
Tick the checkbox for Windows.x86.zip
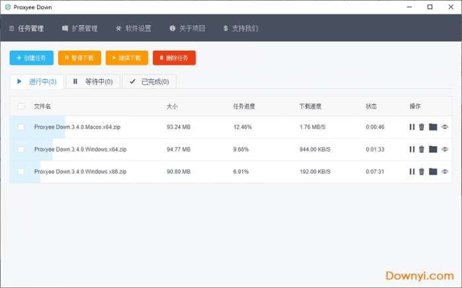pyautogui.click(x=21, y=171)
